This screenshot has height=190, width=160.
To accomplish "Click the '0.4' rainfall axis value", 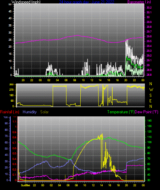I will (14, 159).
